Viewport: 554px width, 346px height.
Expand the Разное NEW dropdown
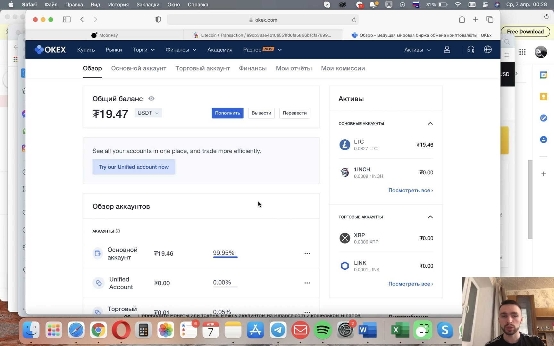tap(262, 50)
